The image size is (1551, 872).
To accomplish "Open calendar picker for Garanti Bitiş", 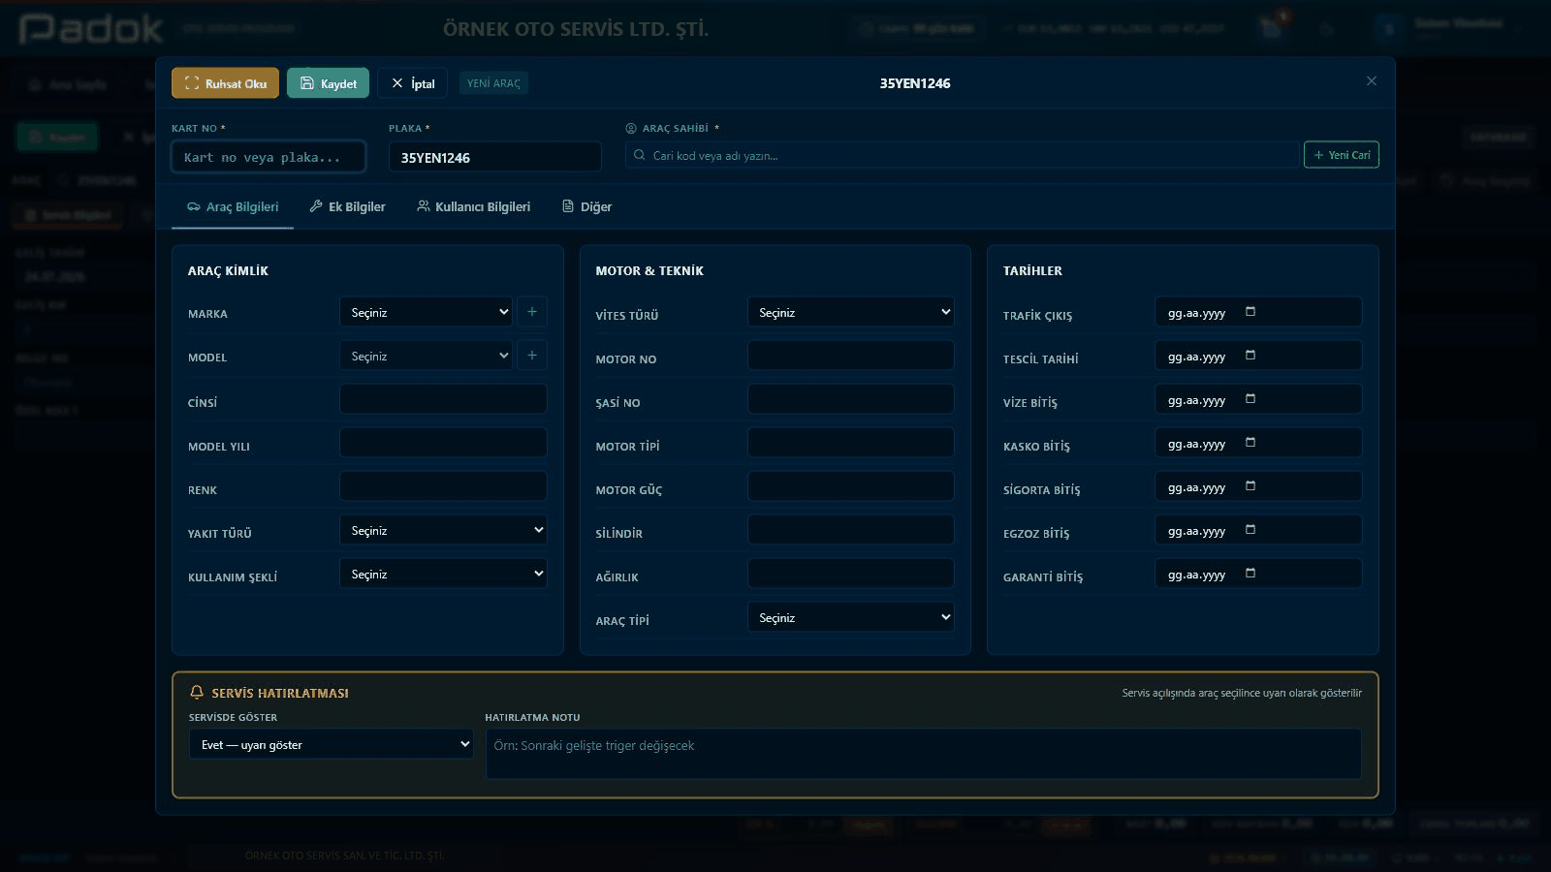I will click(x=1250, y=574).
